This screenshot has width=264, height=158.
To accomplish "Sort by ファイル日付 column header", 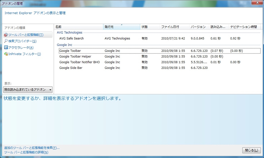I will point(175,27).
